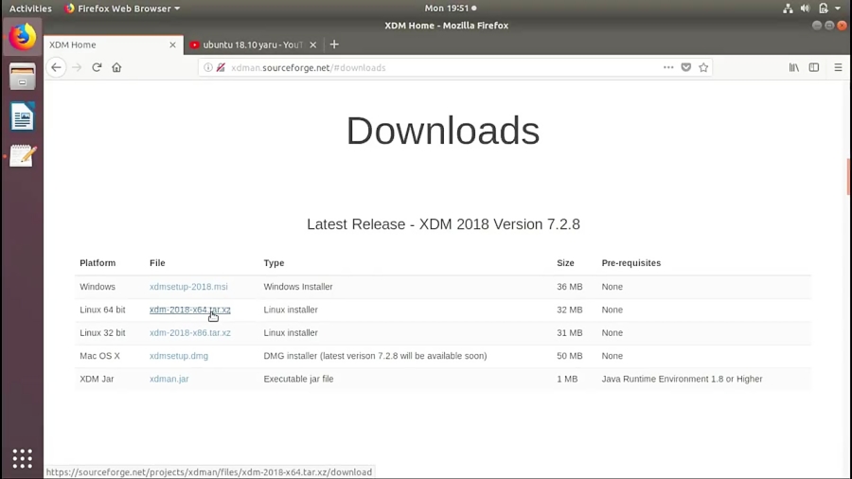Click the 'Windows Installer' type cell

pyautogui.click(x=298, y=287)
